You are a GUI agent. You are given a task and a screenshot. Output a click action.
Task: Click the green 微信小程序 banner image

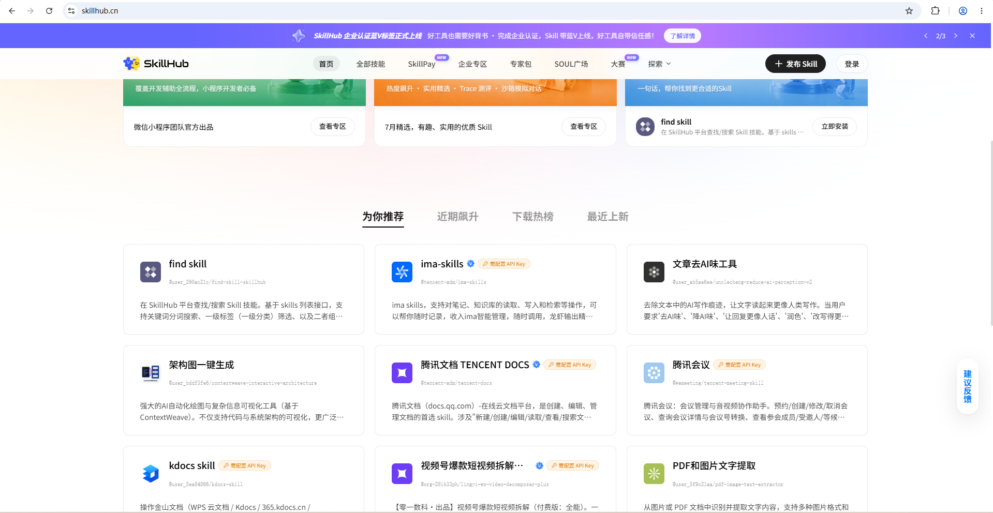[244, 93]
